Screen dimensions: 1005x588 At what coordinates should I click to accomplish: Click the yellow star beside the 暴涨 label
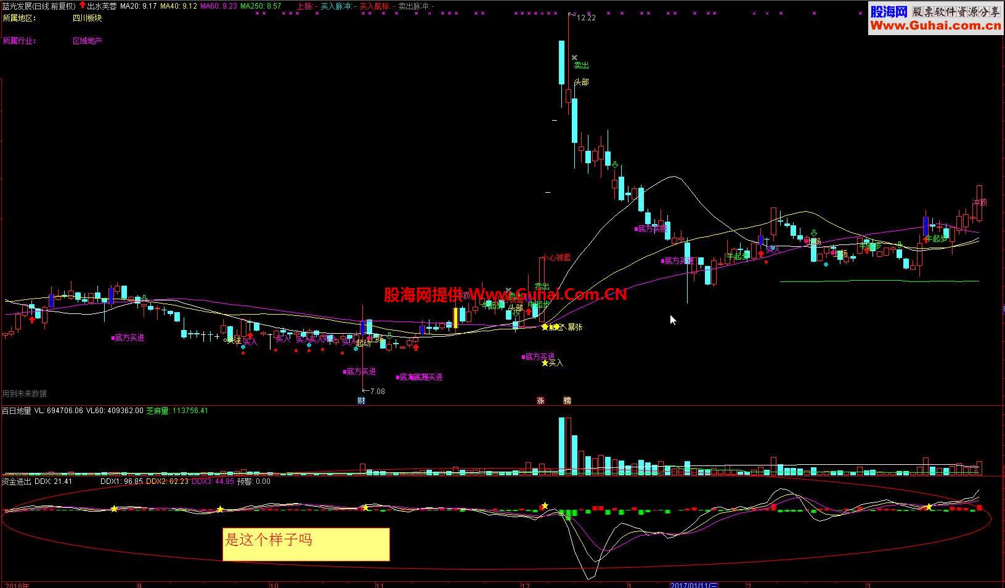tap(545, 327)
